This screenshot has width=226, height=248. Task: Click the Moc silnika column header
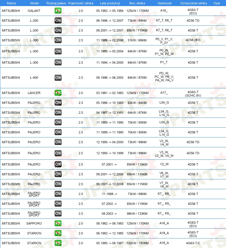coord(137,3)
